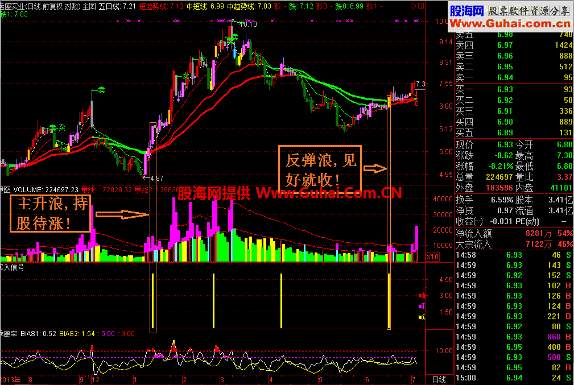Click the 今开 6.80 value
Image resolution: width=574 pixels, height=385 pixels.
pyautogui.click(x=565, y=144)
